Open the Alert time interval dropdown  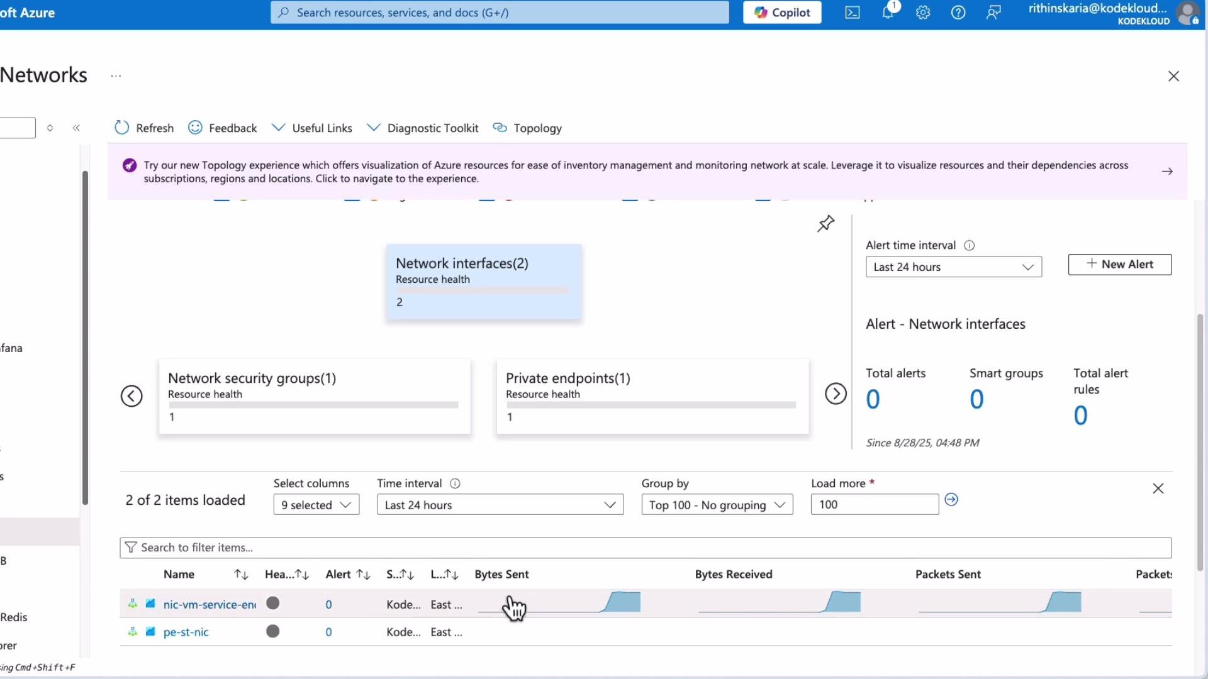[x=954, y=267]
